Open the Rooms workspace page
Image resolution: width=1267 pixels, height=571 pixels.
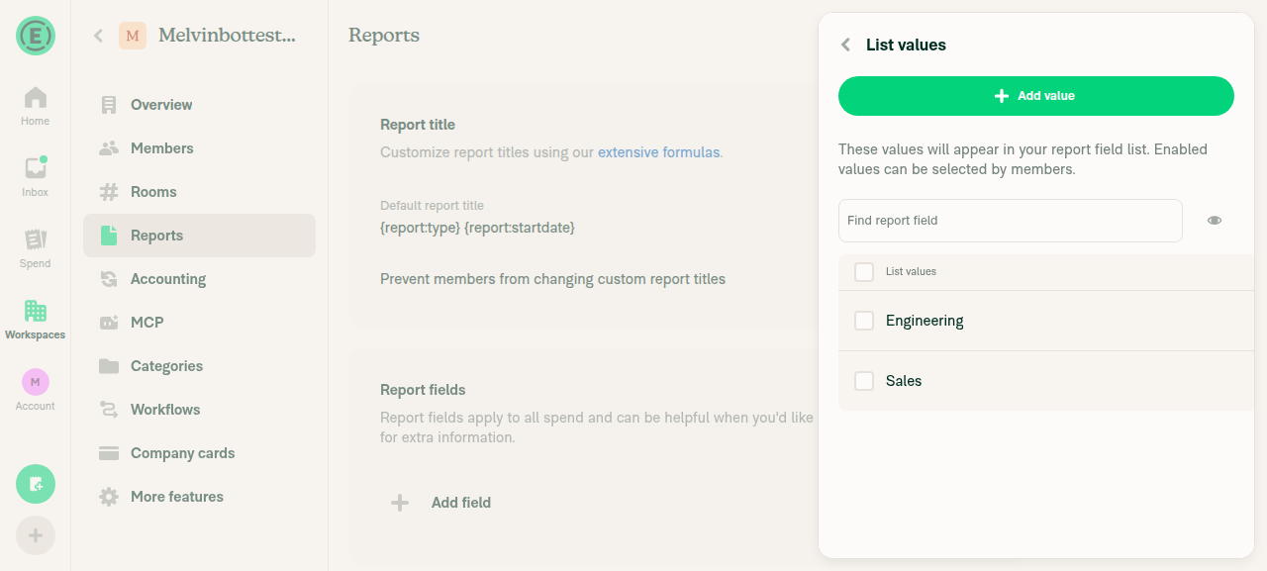[199, 192]
